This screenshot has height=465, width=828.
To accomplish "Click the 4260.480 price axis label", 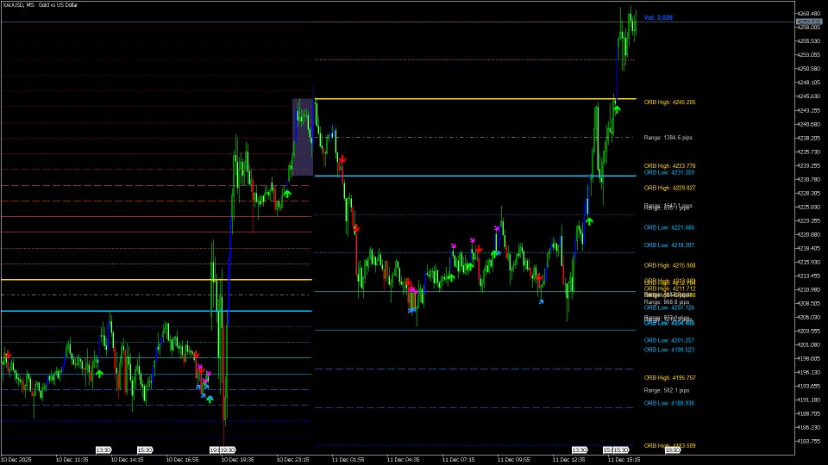I will (x=810, y=14).
